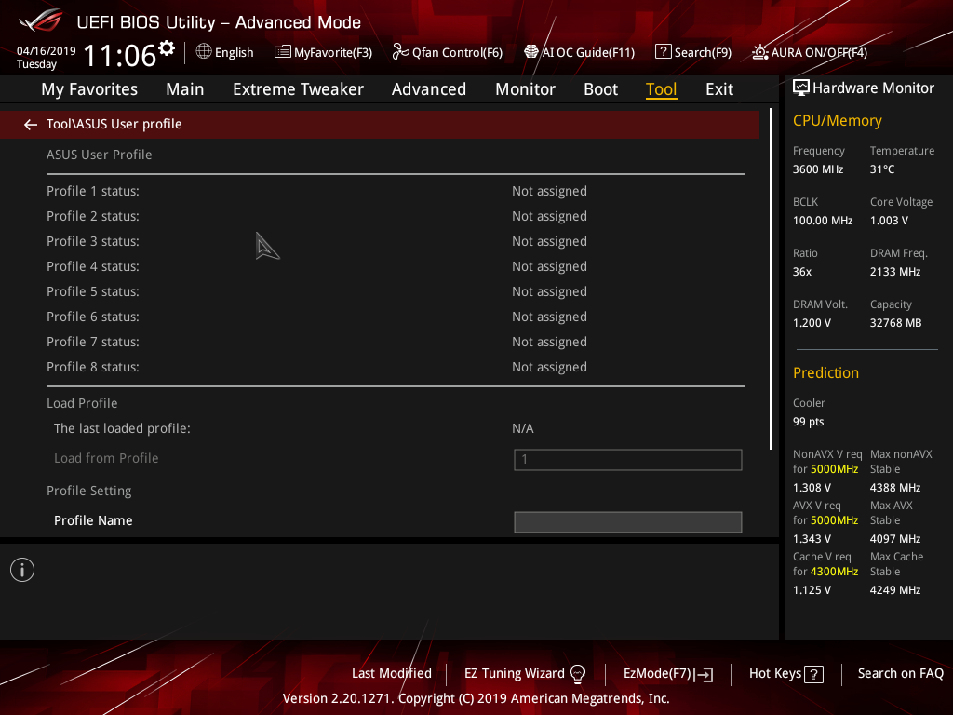Click the 2133 MHz DRAM Freq. value

tap(895, 272)
